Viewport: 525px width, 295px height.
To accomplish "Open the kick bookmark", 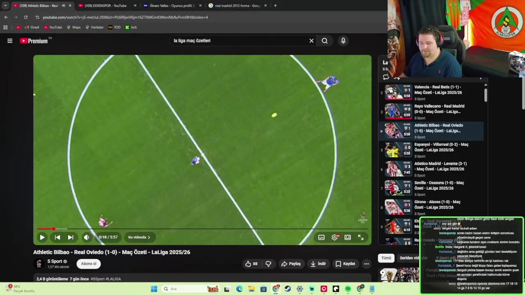I will (131, 27).
